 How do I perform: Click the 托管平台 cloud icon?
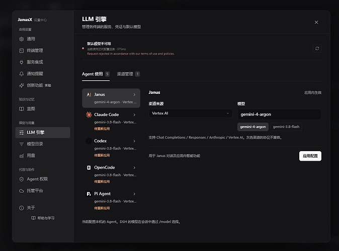22,191
